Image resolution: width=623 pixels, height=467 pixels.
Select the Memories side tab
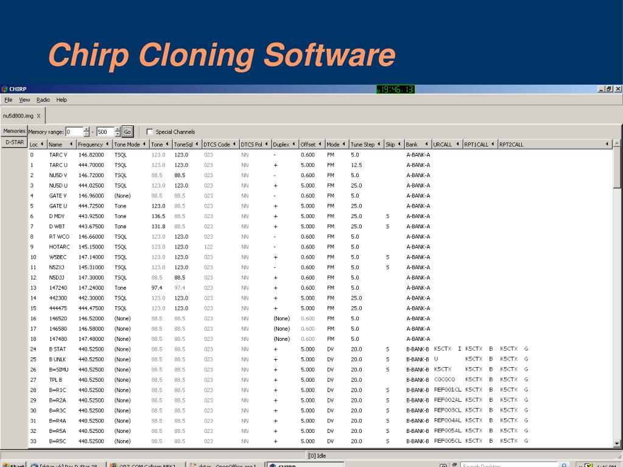[14, 131]
